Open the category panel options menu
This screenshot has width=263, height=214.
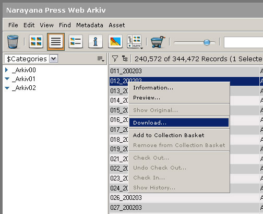click(x=101, y=59)
